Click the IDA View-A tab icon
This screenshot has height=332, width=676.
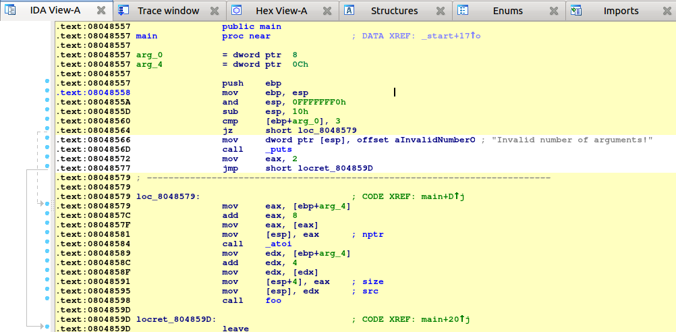click(9, 11)
